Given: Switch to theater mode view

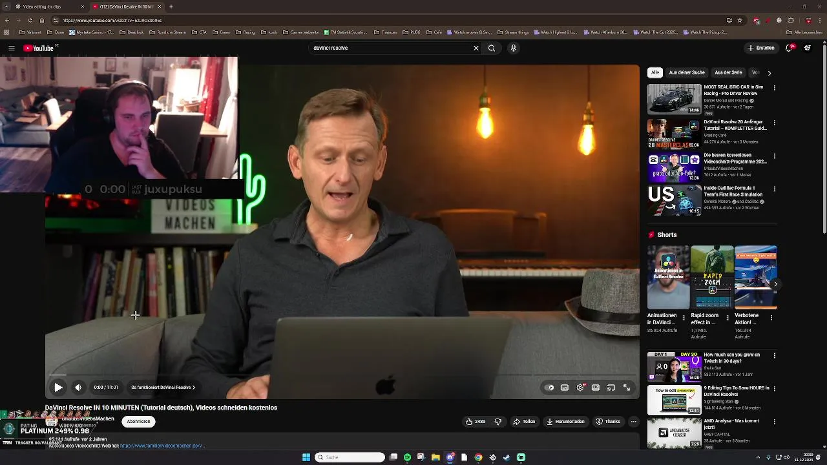Looking at the screenshot, I should click(596, 387).
